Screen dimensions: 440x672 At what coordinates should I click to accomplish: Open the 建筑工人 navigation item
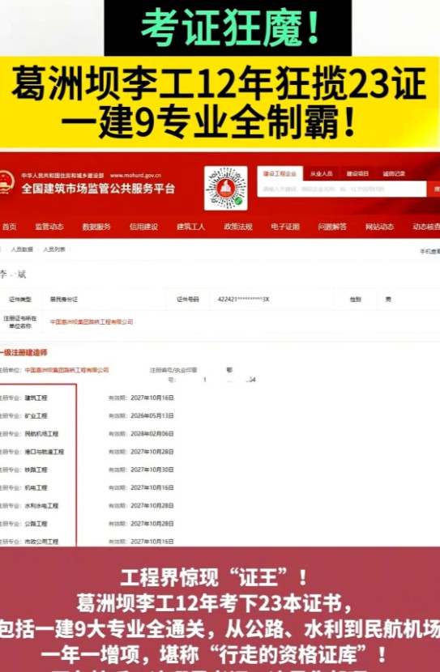[191, 227]
